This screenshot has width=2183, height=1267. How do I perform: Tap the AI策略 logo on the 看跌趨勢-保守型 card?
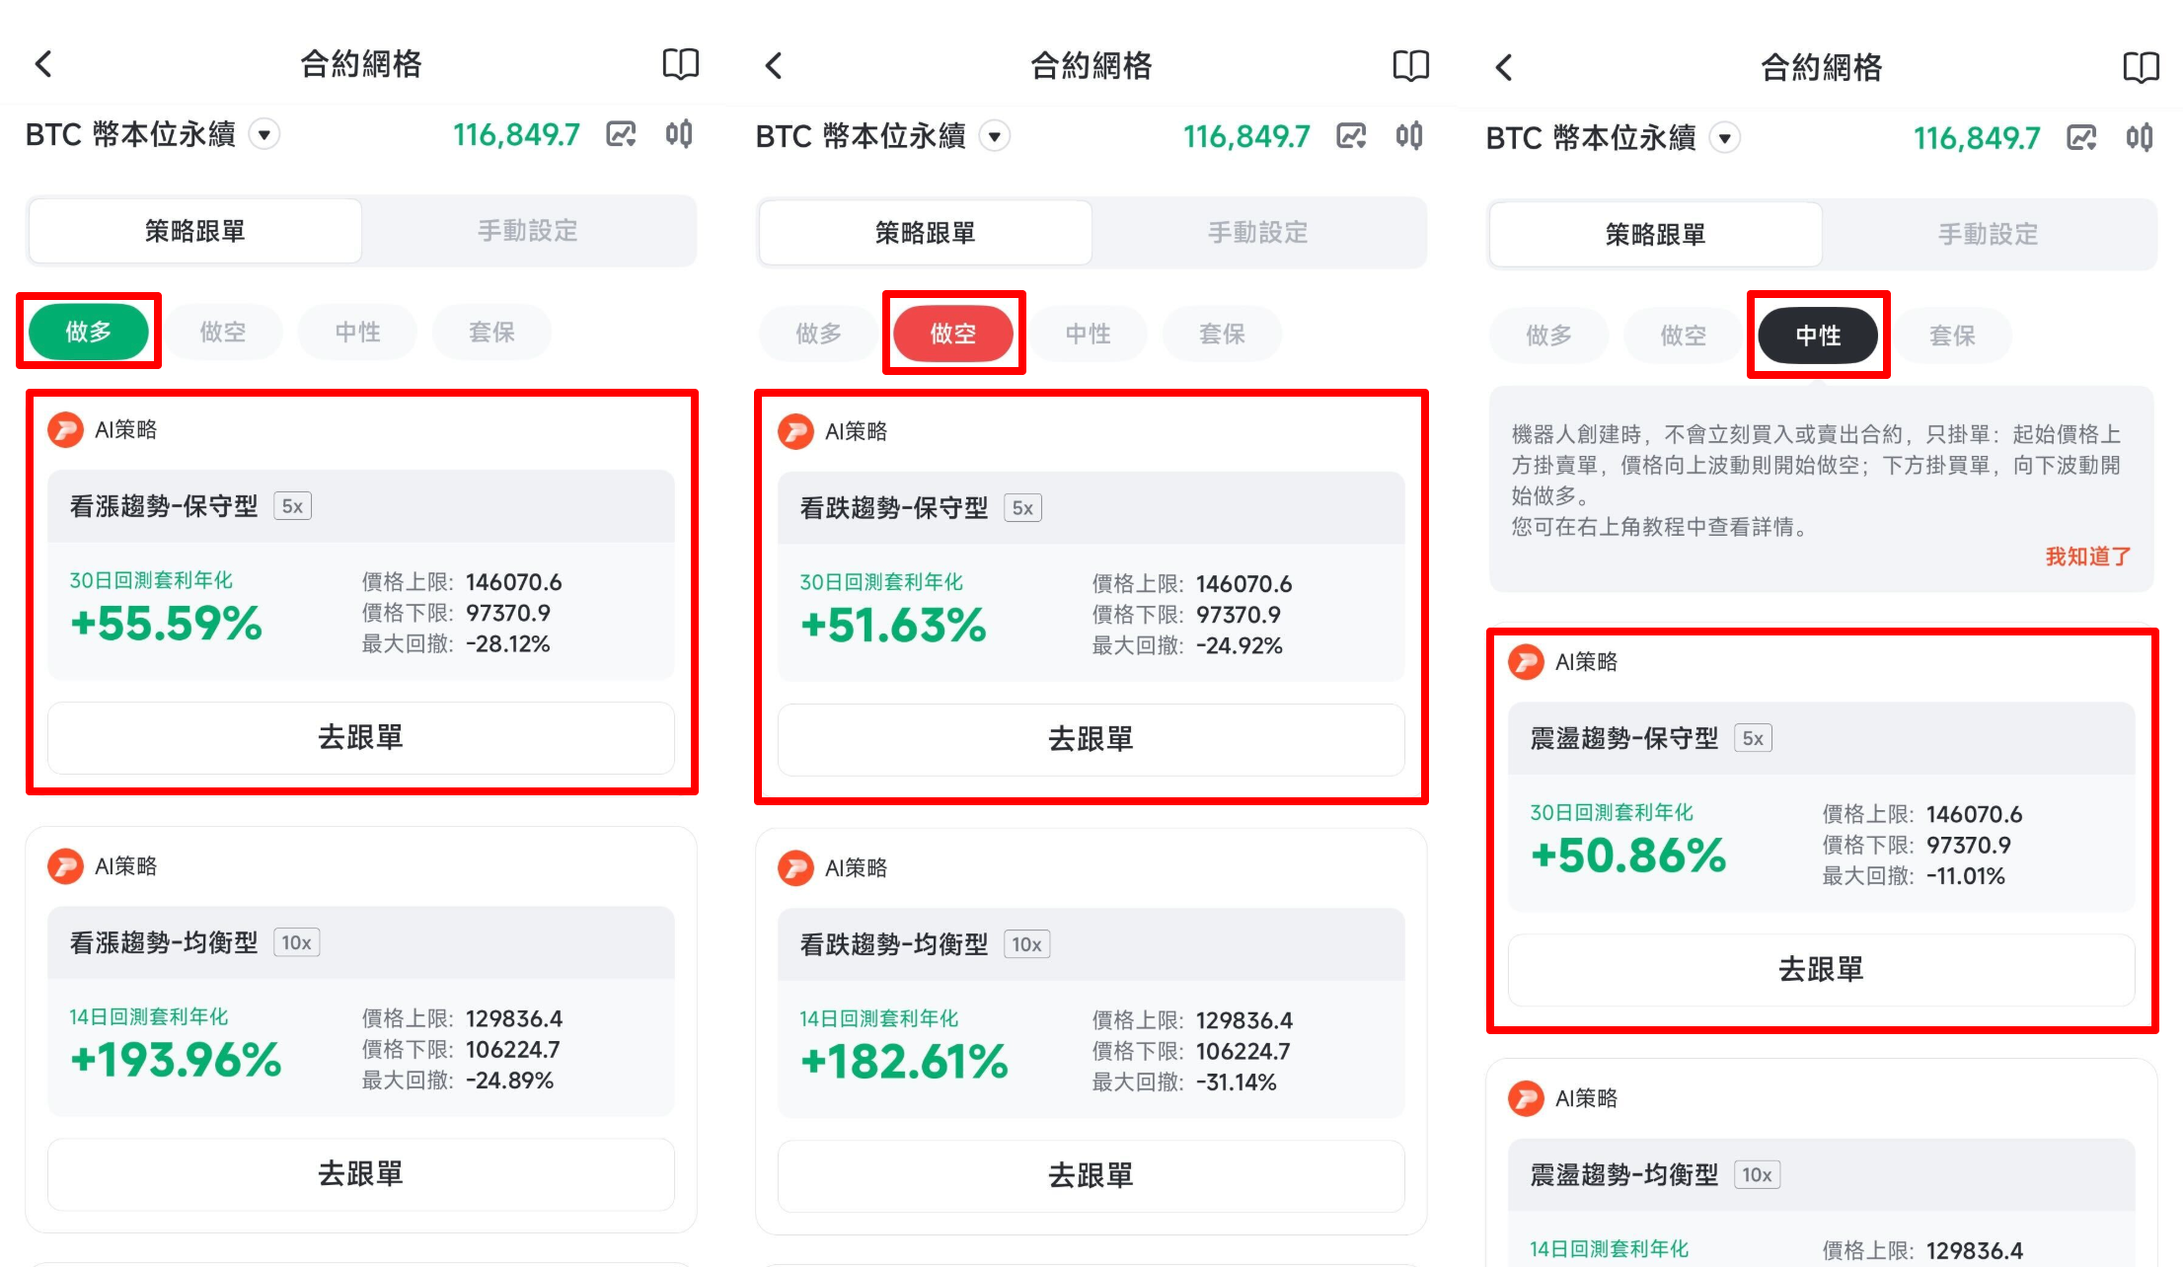tap(795, 431)
